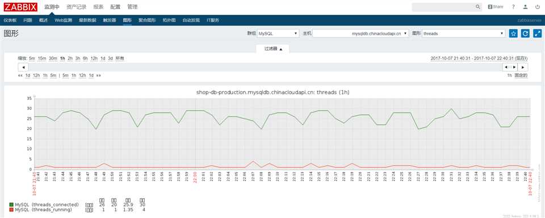Open the 管理 top menu
Screen dimensions: 545x218
click(x=132, y=7)
